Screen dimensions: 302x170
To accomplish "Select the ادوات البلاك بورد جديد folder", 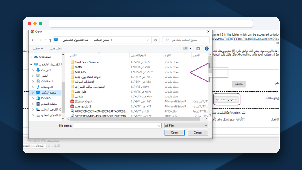I will (x=88, y=77).
